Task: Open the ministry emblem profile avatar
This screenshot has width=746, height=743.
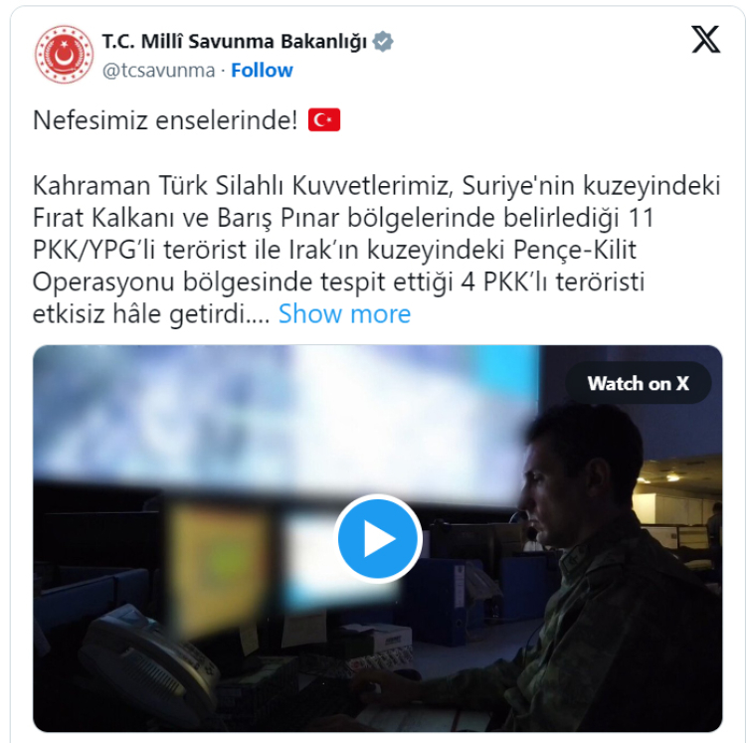Action: click(64, 55)
